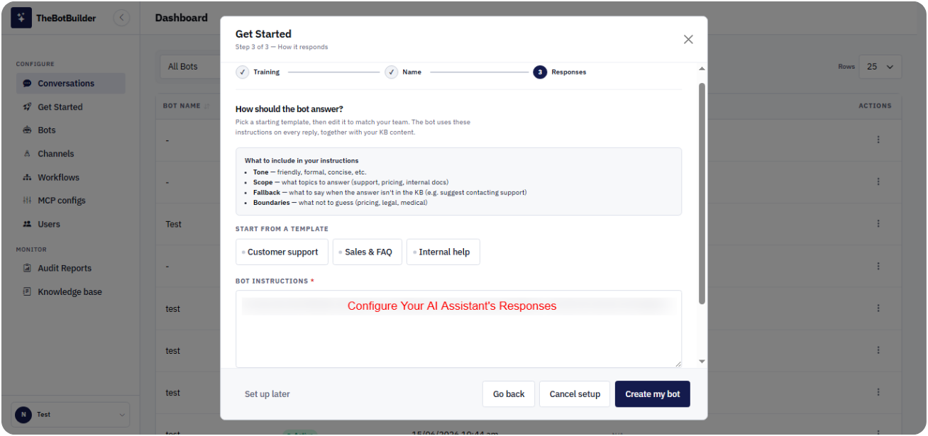Click the textarea resize handle
The height and width of the screenshot is (436, 928).
678,364
